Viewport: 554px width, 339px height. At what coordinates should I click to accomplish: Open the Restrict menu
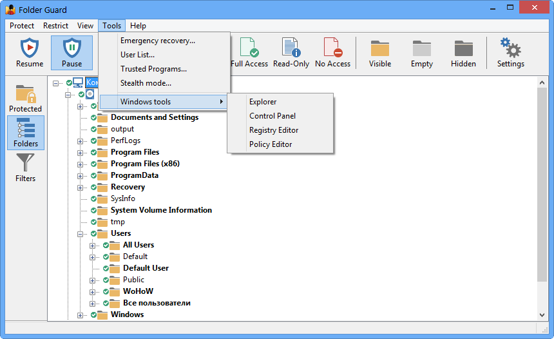[x=55, y=26]
